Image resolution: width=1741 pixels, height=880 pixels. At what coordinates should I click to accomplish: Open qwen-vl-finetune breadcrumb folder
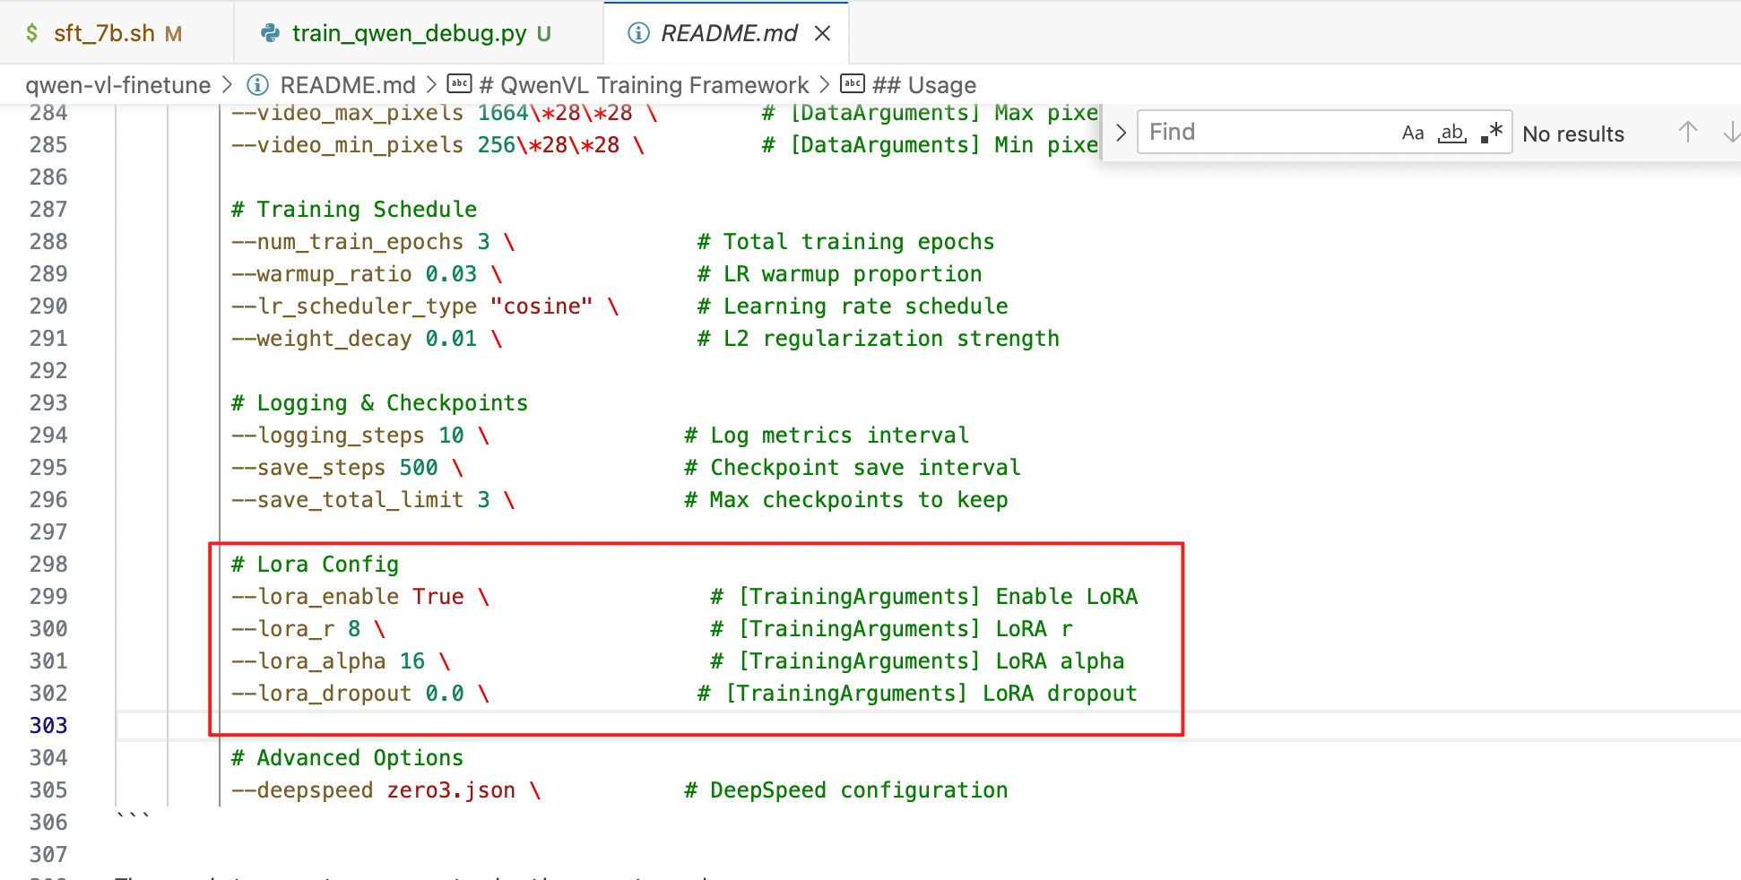117,85
